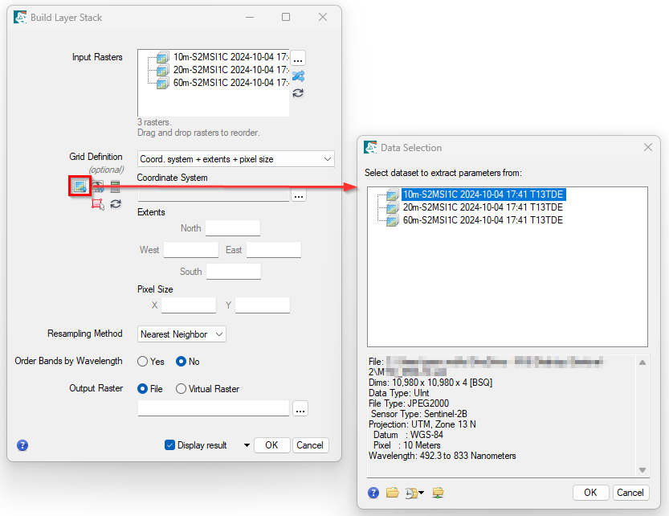669x516 pixels.
Task: Open file folder icon in Data Selection
Action: tap(392, 493)
